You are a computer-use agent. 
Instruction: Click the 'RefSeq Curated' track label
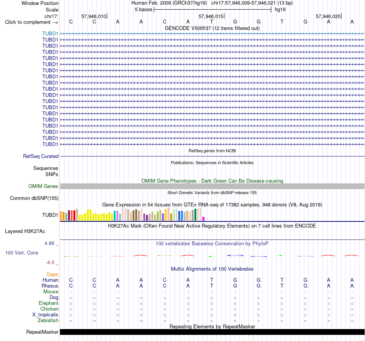40,156
